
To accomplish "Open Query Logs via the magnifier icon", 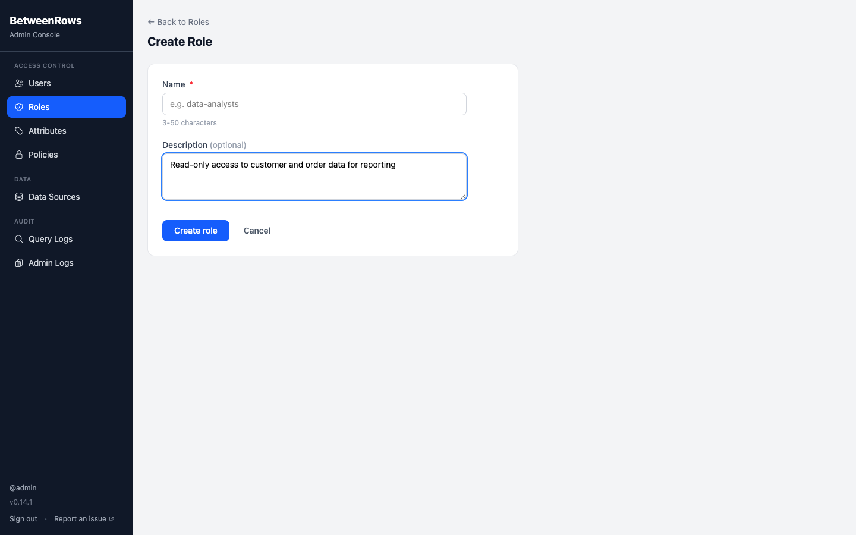I will 19,239.
